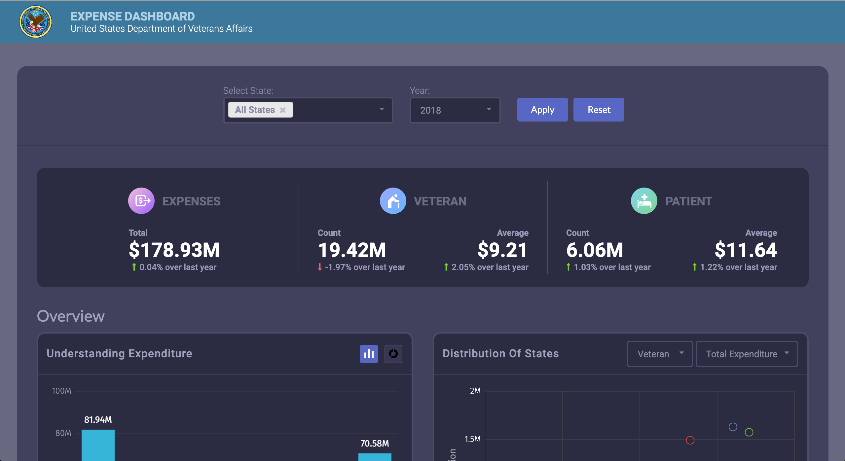Expand the Select State dropdown arrow
Viewport: 845px width, 461px height.
pos(382,109)
